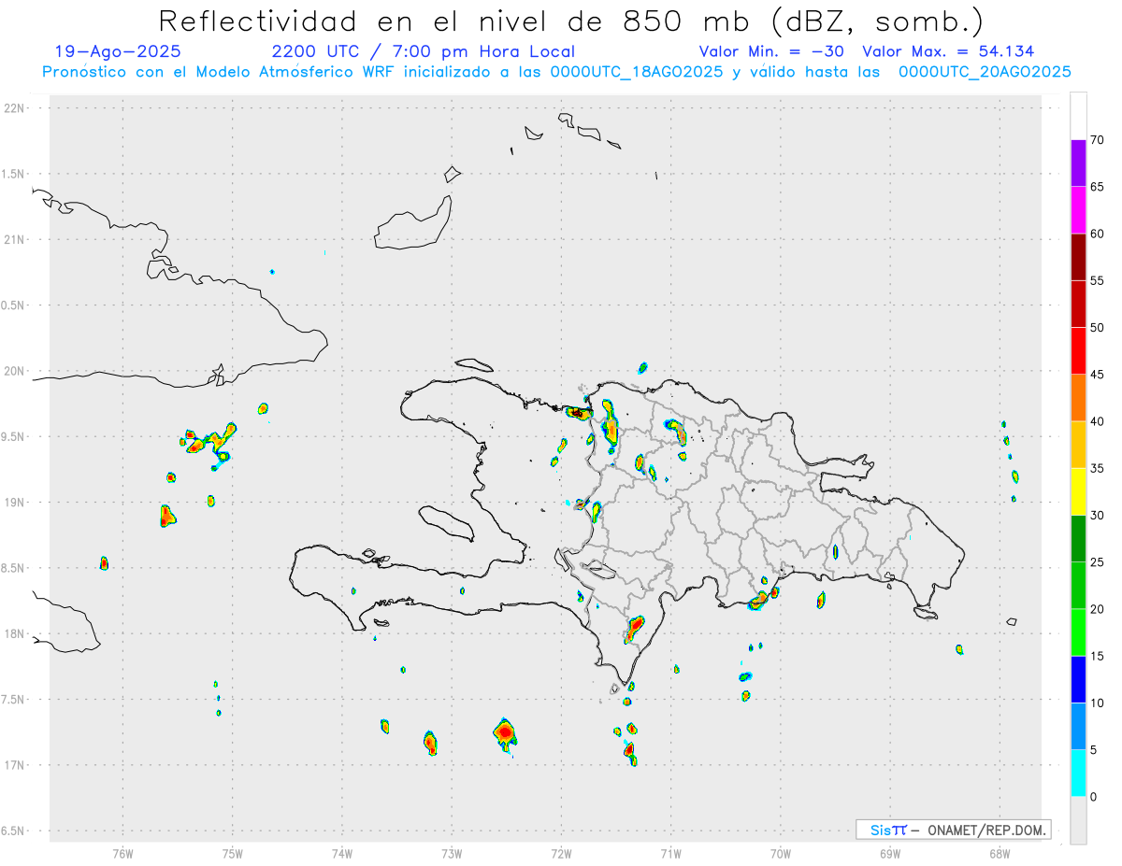Click the '40' color bar label
The width and height of the screenshot is (1122, 866).
coord(1098,421)
